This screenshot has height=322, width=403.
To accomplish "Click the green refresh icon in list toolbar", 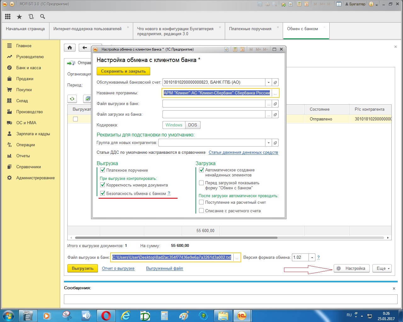I will coord(72,99).
